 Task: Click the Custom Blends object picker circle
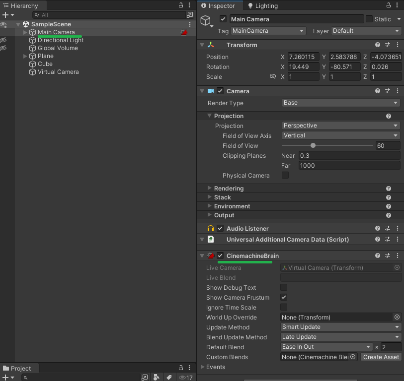pos(353,357)
